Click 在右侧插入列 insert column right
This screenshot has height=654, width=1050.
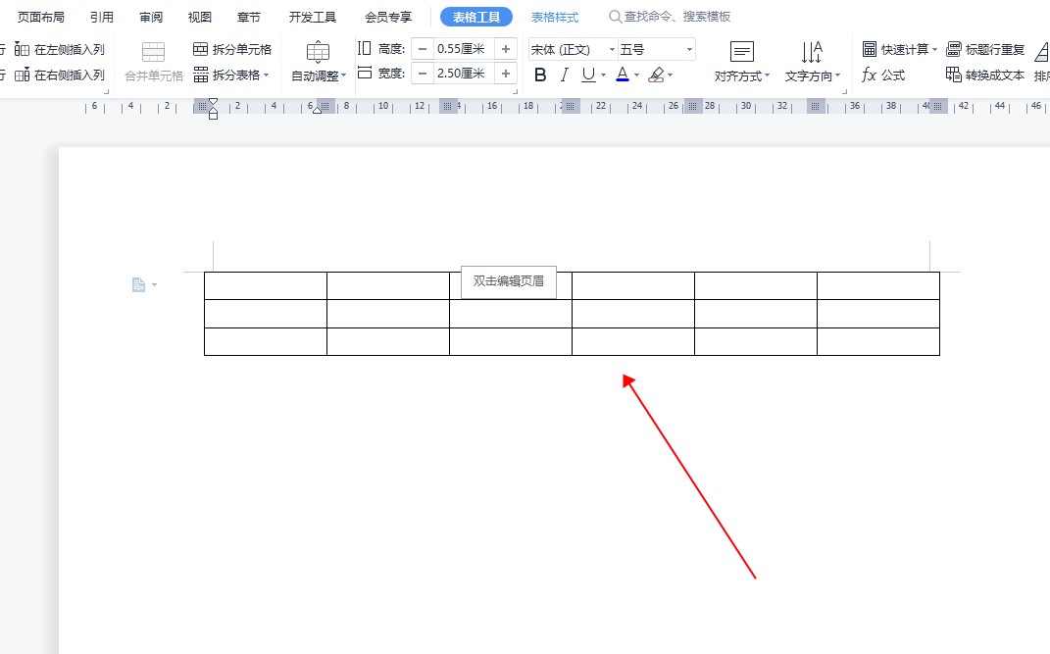[x=60, y=75]
